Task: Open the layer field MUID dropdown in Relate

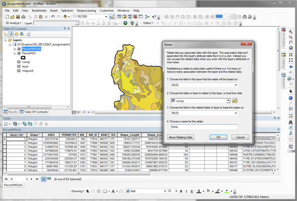Action: pos(236,85)
